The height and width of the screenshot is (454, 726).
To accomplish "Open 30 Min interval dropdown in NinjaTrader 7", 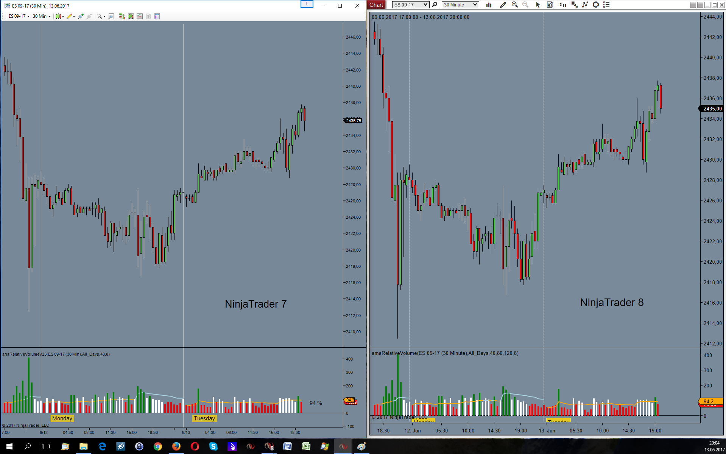I will point(42,16).
